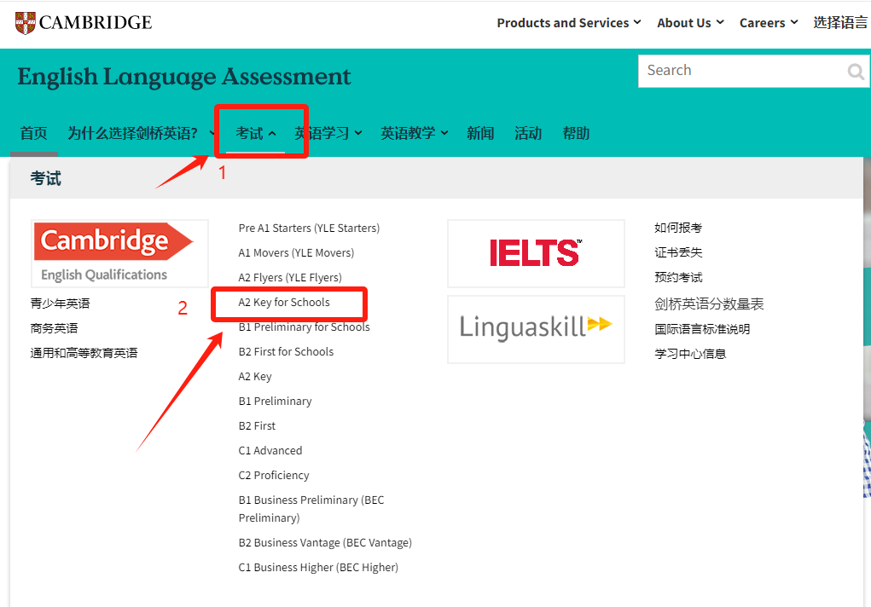The image size is (871, 607).
Task: Open the 新闻 navigation item
Action: [480, 134]
